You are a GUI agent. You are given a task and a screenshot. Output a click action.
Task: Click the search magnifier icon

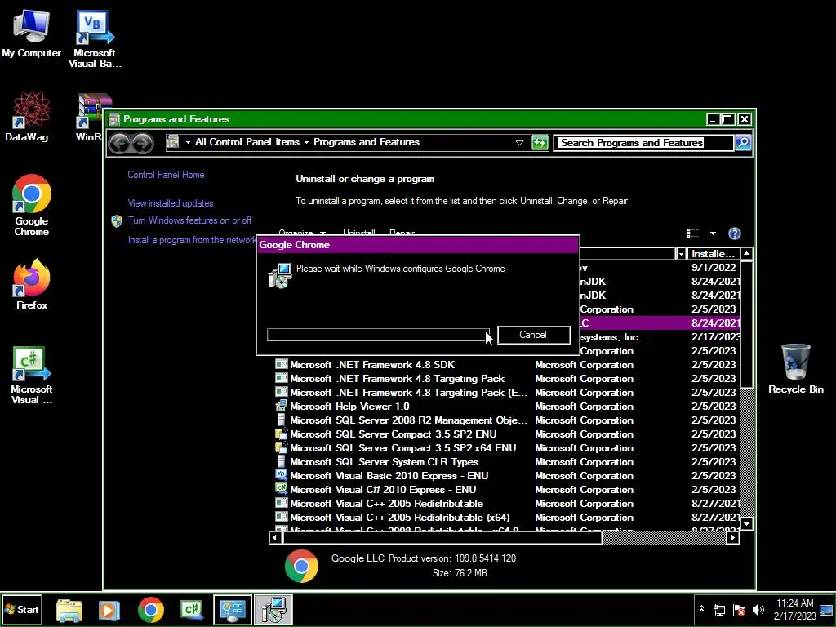(743, 143)
